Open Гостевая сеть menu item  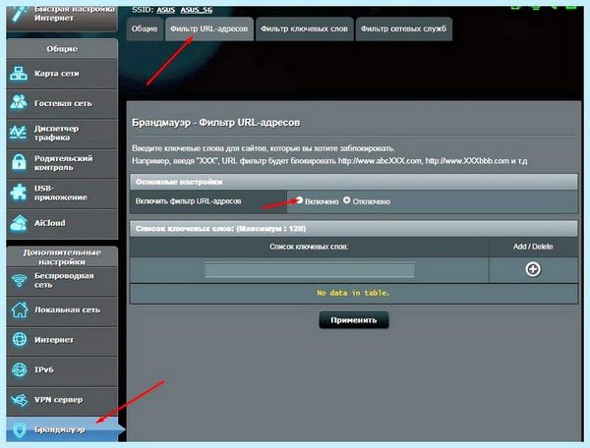click(62, 103)
